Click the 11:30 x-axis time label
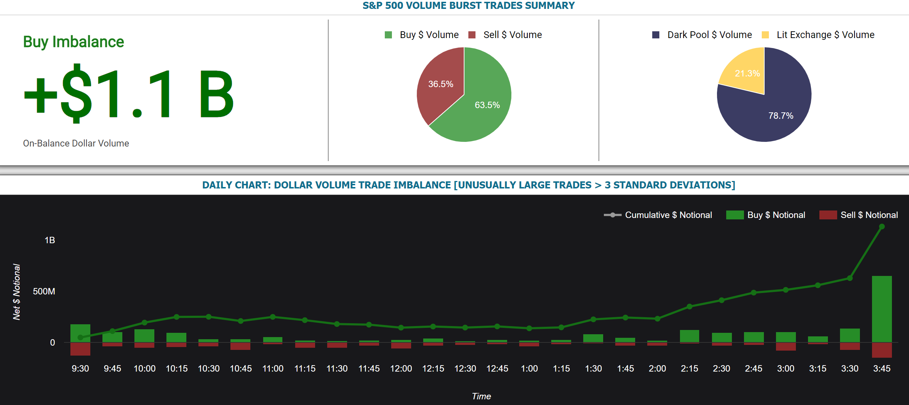The width and height of the screenshot is (909, 405). point(337,368)
